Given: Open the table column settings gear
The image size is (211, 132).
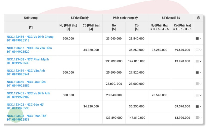Looking at the screenshot, I should click(199, 18).
